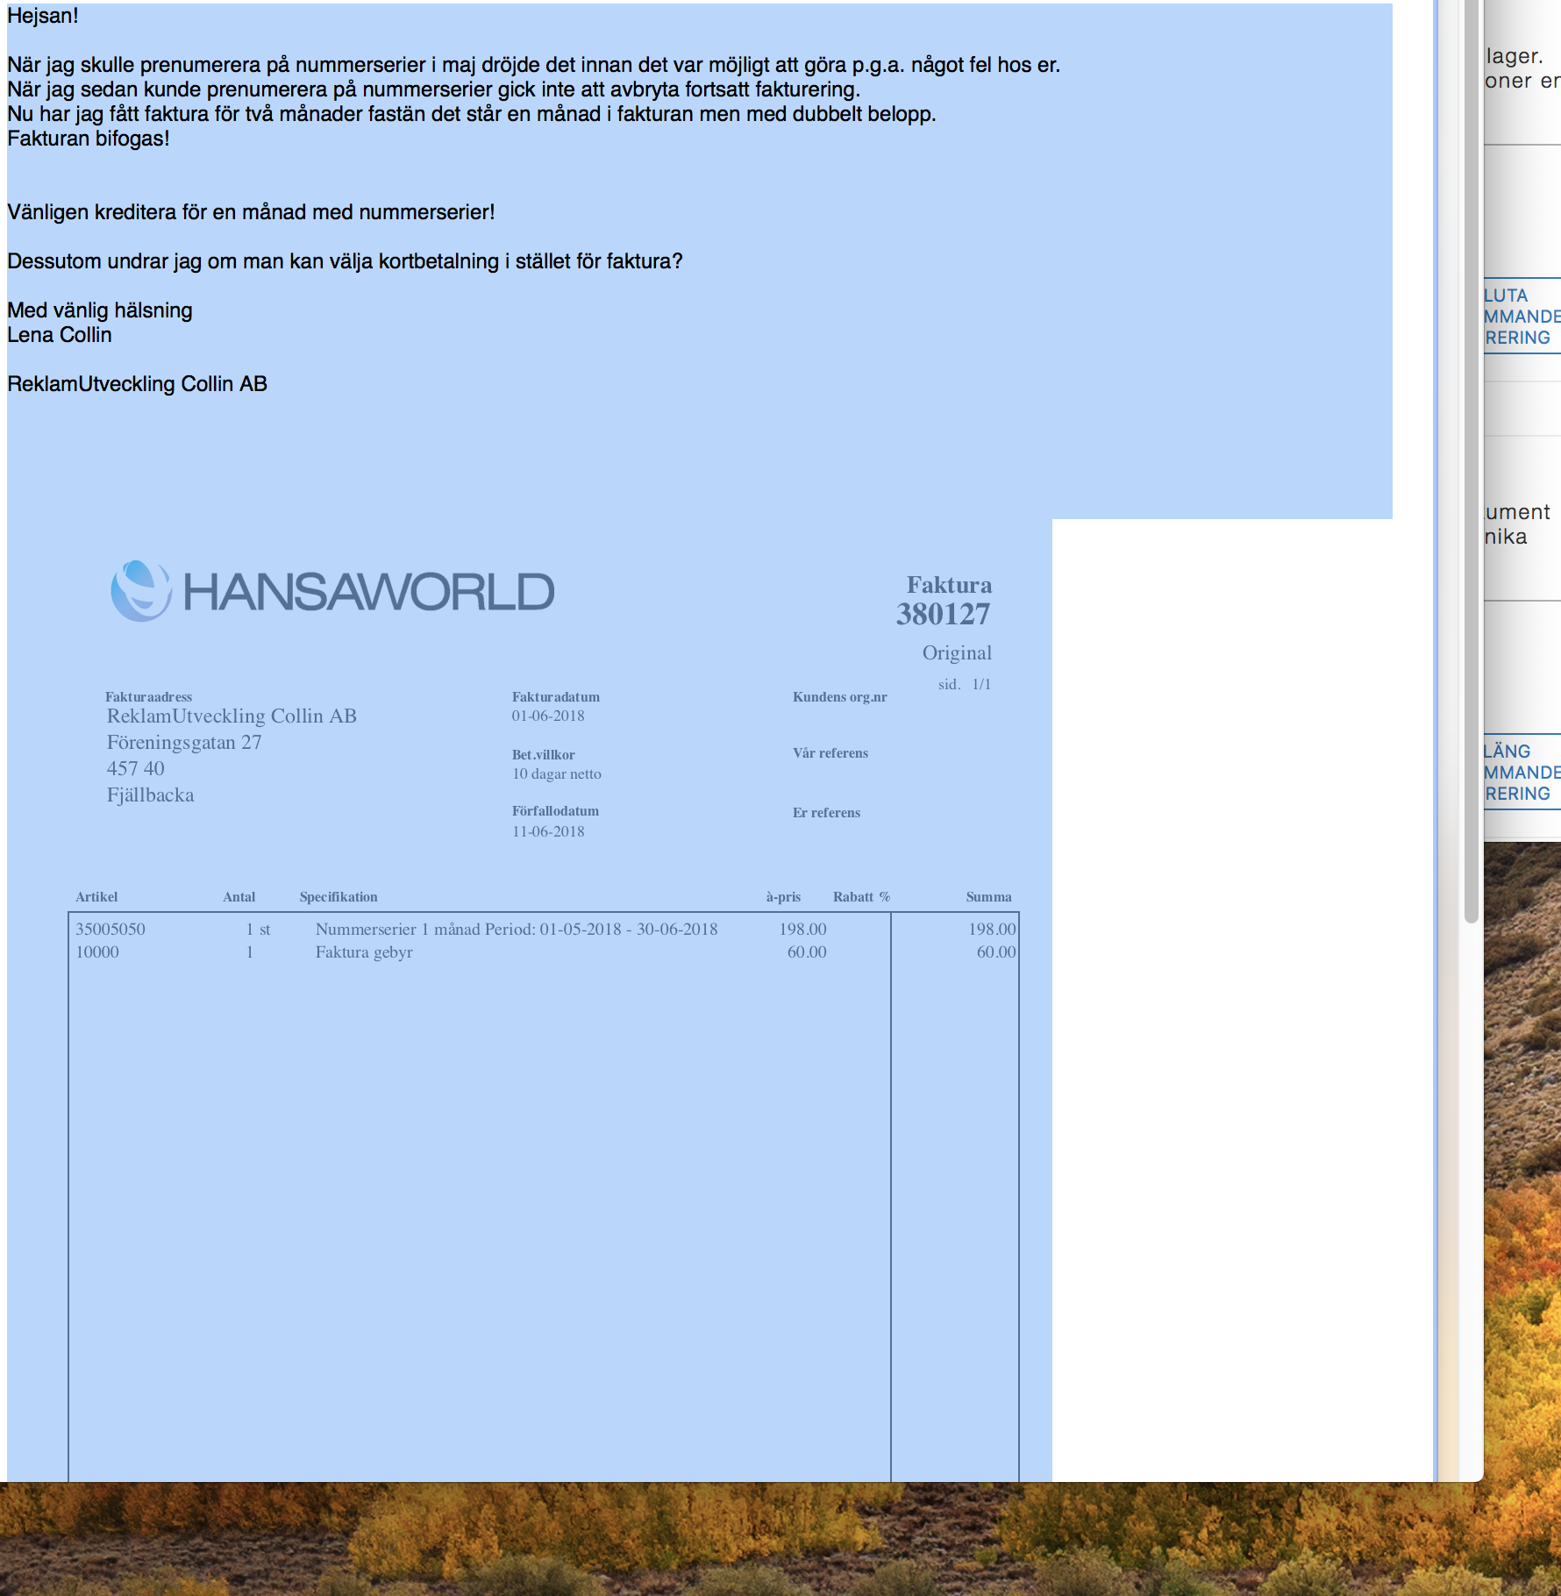Click payment terms '10 dagar netto'
The height and width of the screenshot is (1596, 1561).
(557, 773)
